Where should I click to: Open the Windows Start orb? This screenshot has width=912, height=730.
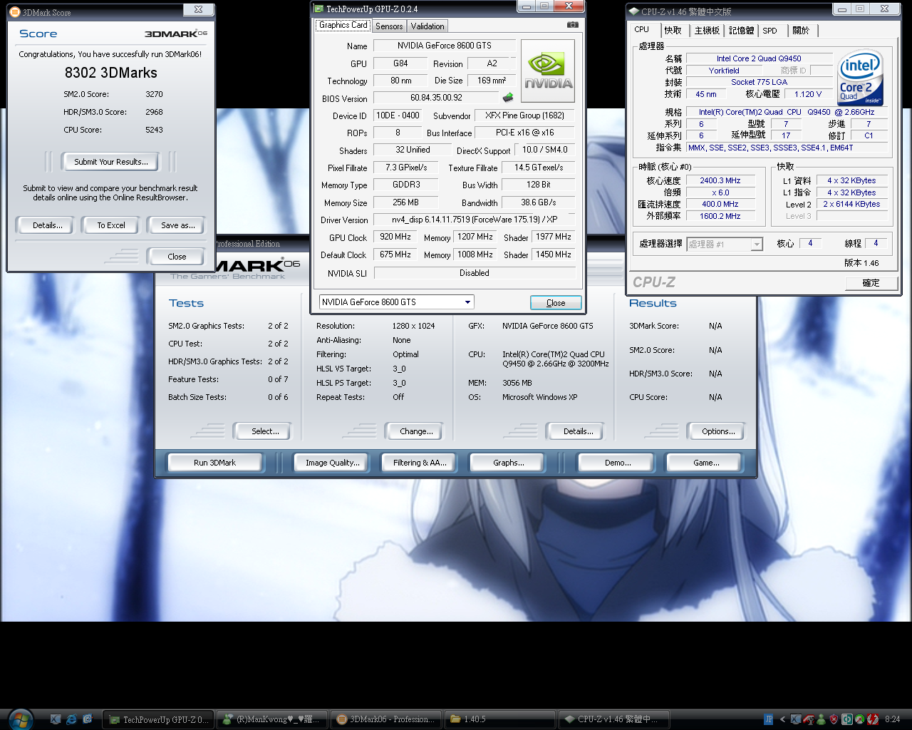(x=20, y=719)
